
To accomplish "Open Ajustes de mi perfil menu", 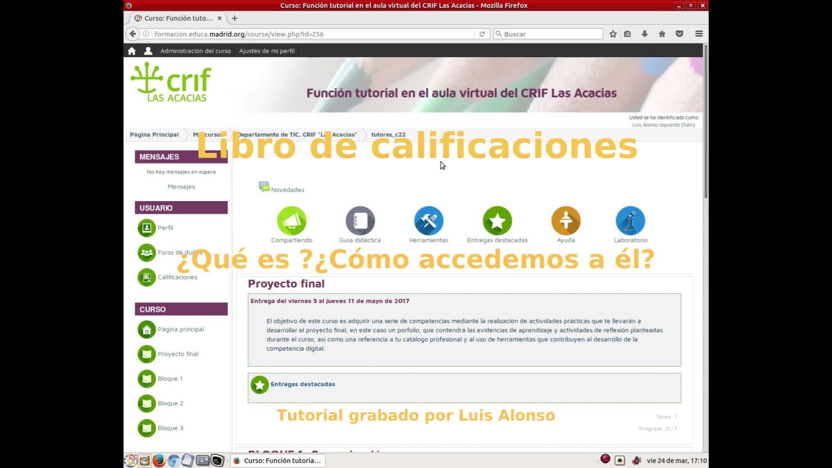I will point(266,51).
